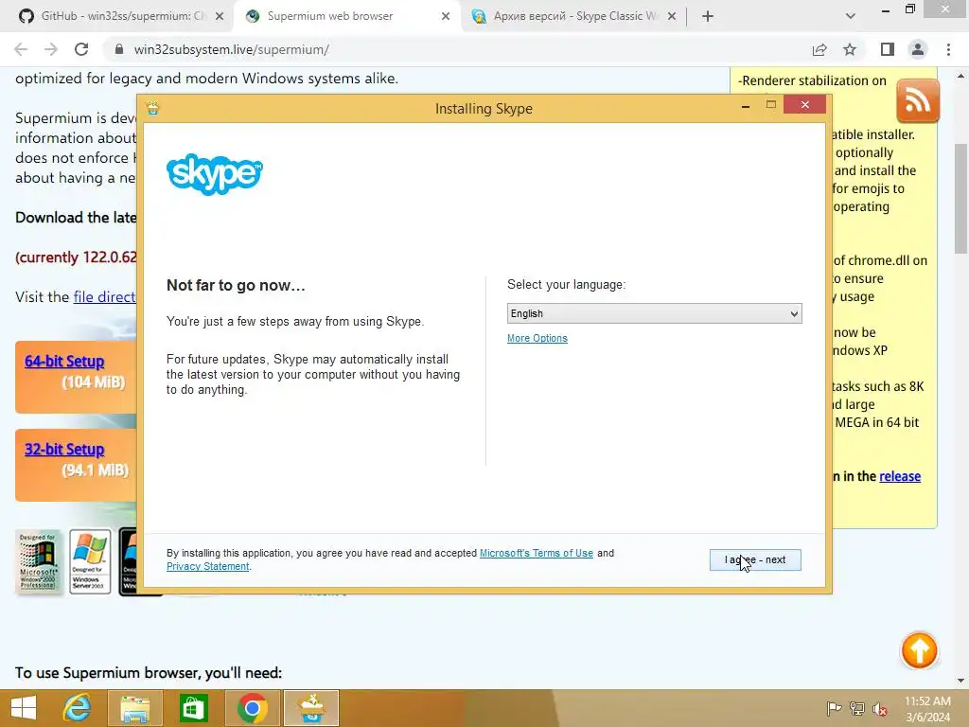Close the Supermium web browser tab

click(x=446, y=17)
